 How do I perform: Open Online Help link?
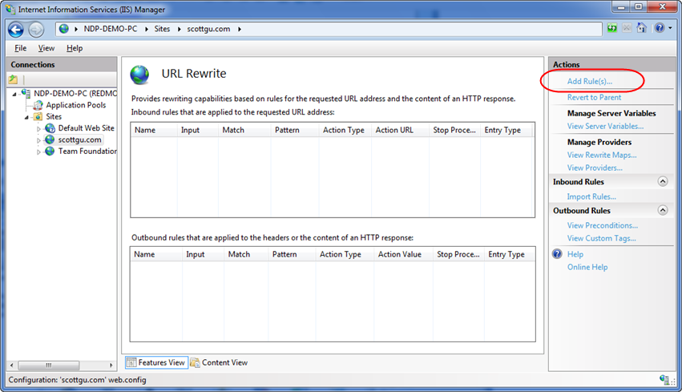[587, 267]
